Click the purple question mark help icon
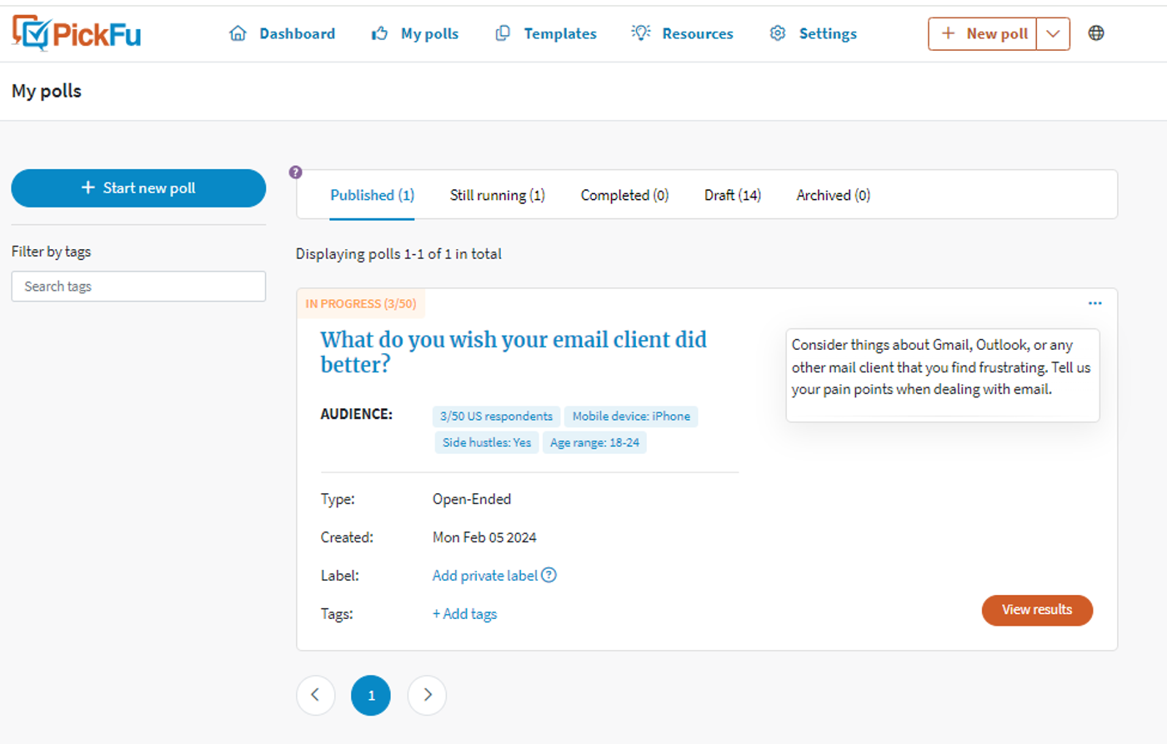This screenshot has height=744, width=1167. pyautogui.click(x=295, y=172)
